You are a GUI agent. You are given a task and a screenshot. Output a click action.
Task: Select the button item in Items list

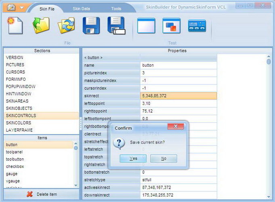(x=38, y=145)
